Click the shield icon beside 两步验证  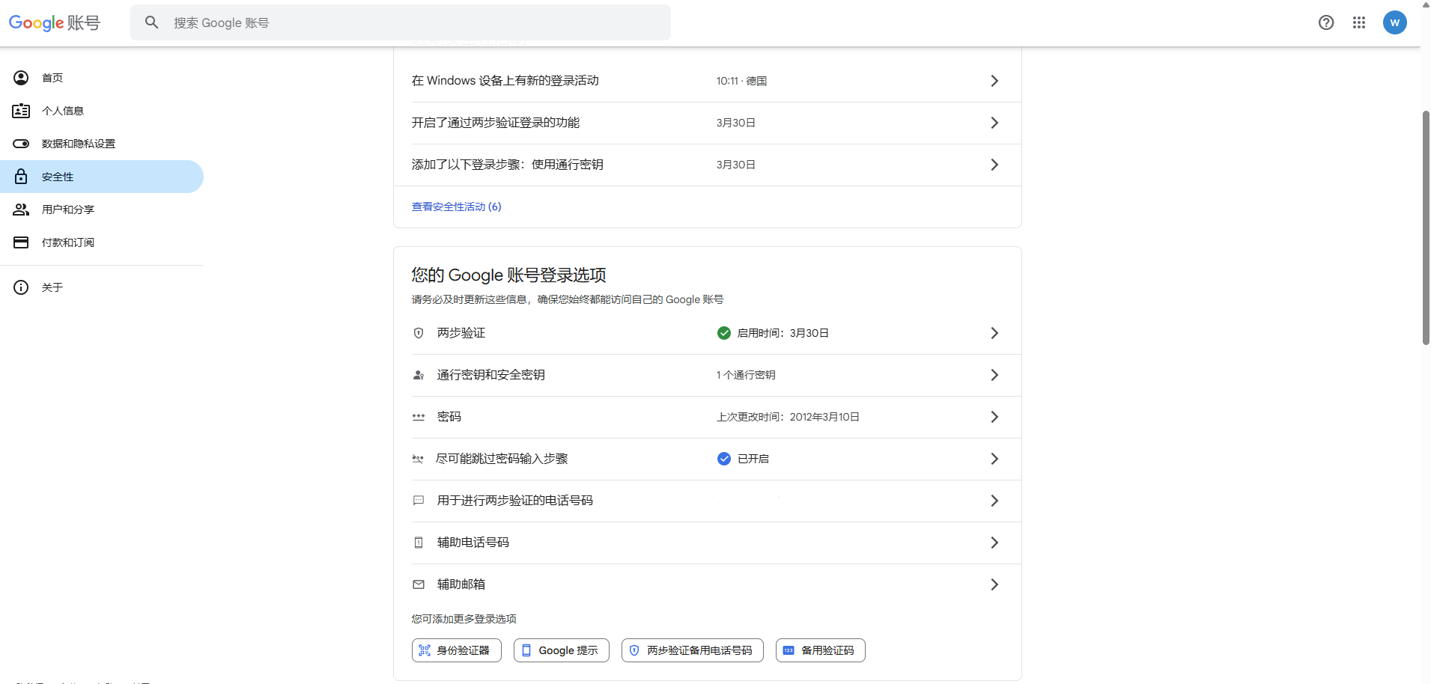[x=419, y=333]
